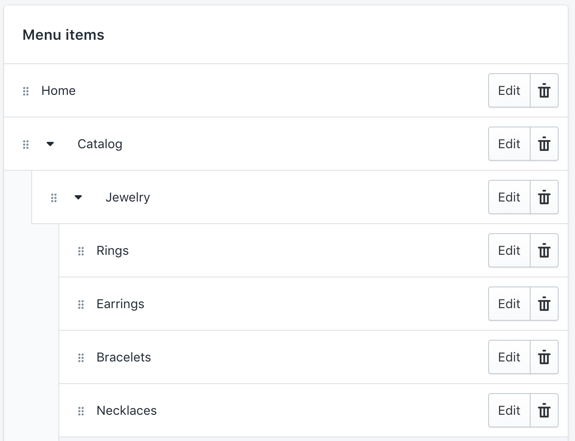Click the drag handle beside Rings
The width and height of the screenshot is (575, 441).
81,251
